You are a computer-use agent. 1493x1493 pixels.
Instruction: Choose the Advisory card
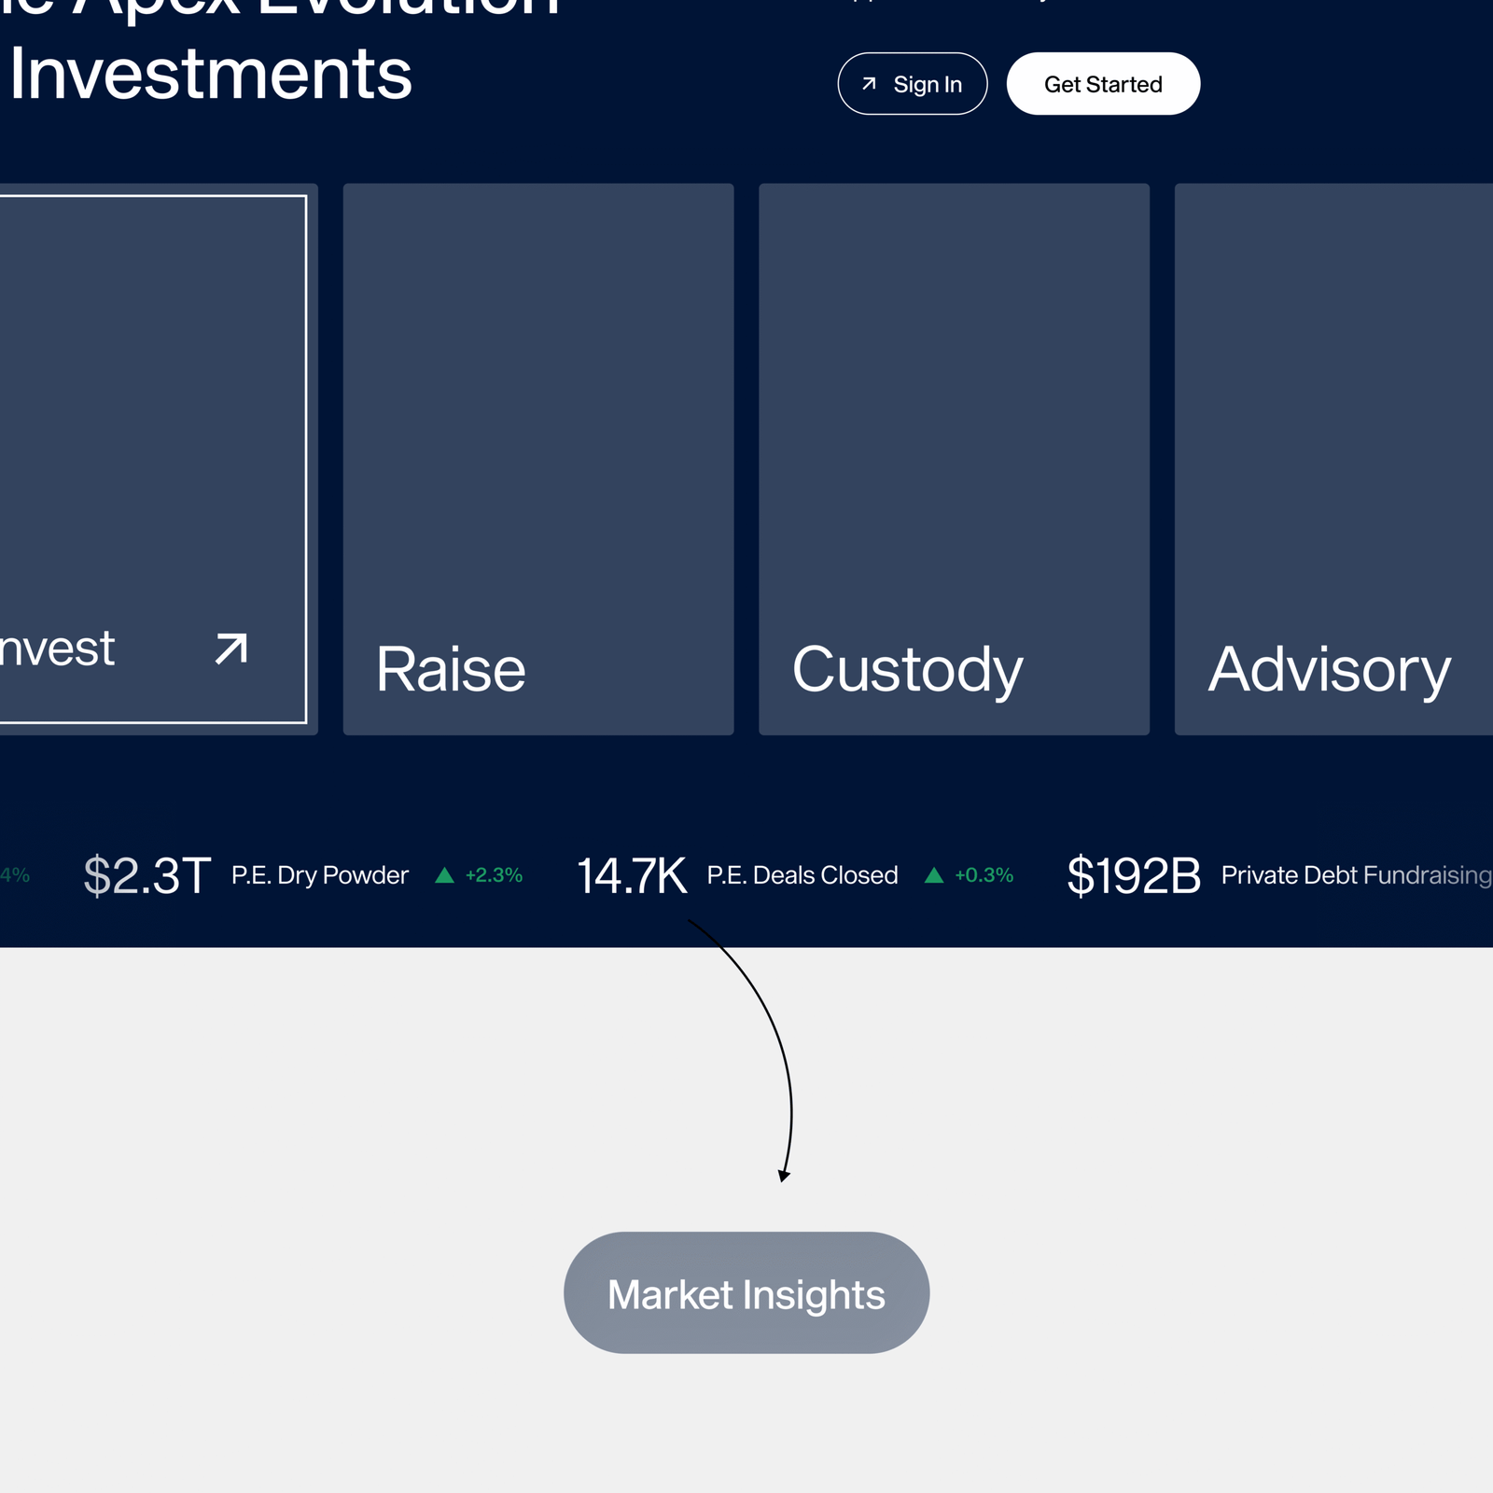(1333, 459)
